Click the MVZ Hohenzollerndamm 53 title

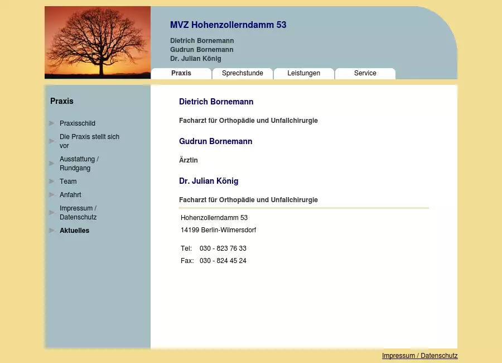(228, 25)
